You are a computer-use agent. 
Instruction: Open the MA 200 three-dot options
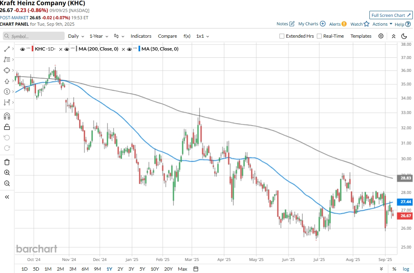point(73,49)
